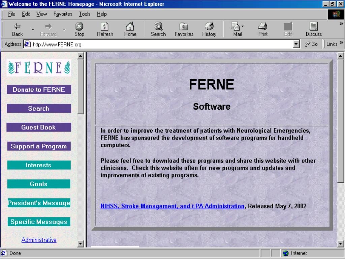Click the Go button beside address bar
This screenshot has height=259, width=345.
(311, 44)
